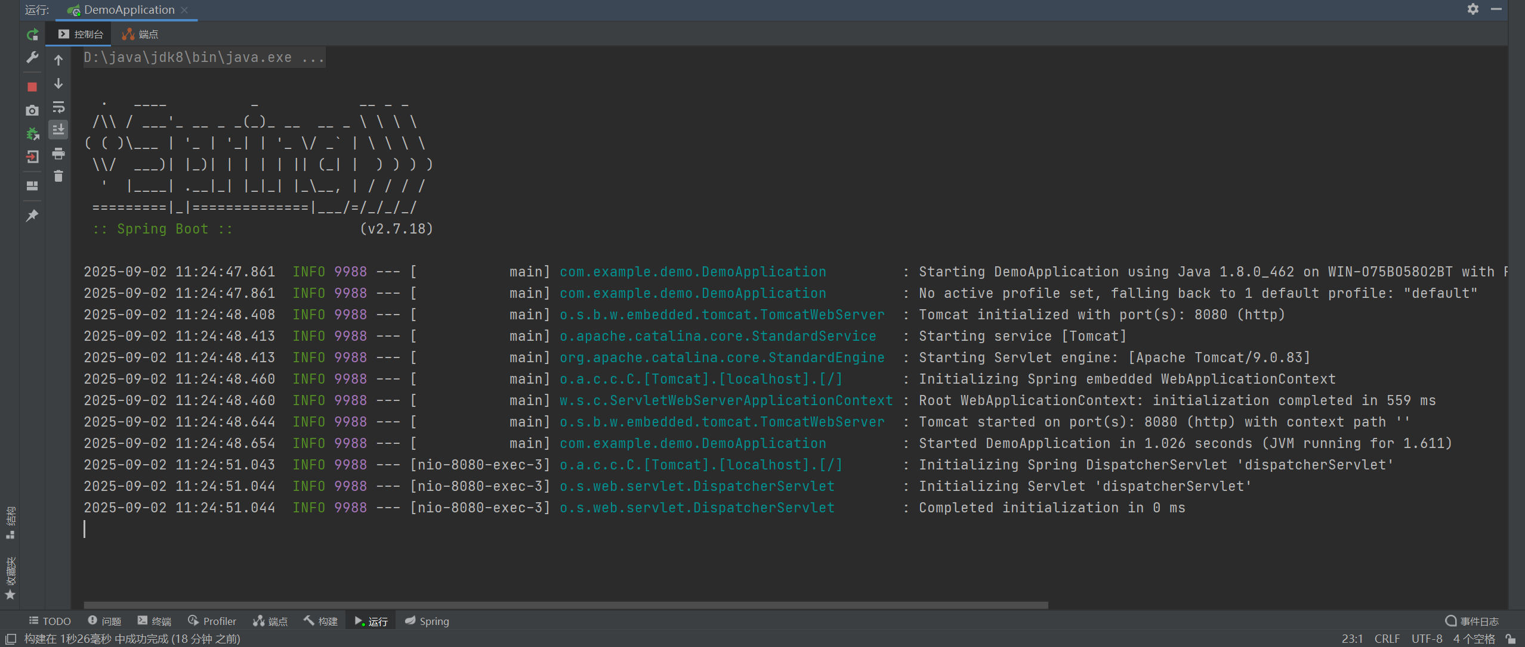
Task: Open the TODO tool window
Action: pyautogui.click(x=50, y=621)
